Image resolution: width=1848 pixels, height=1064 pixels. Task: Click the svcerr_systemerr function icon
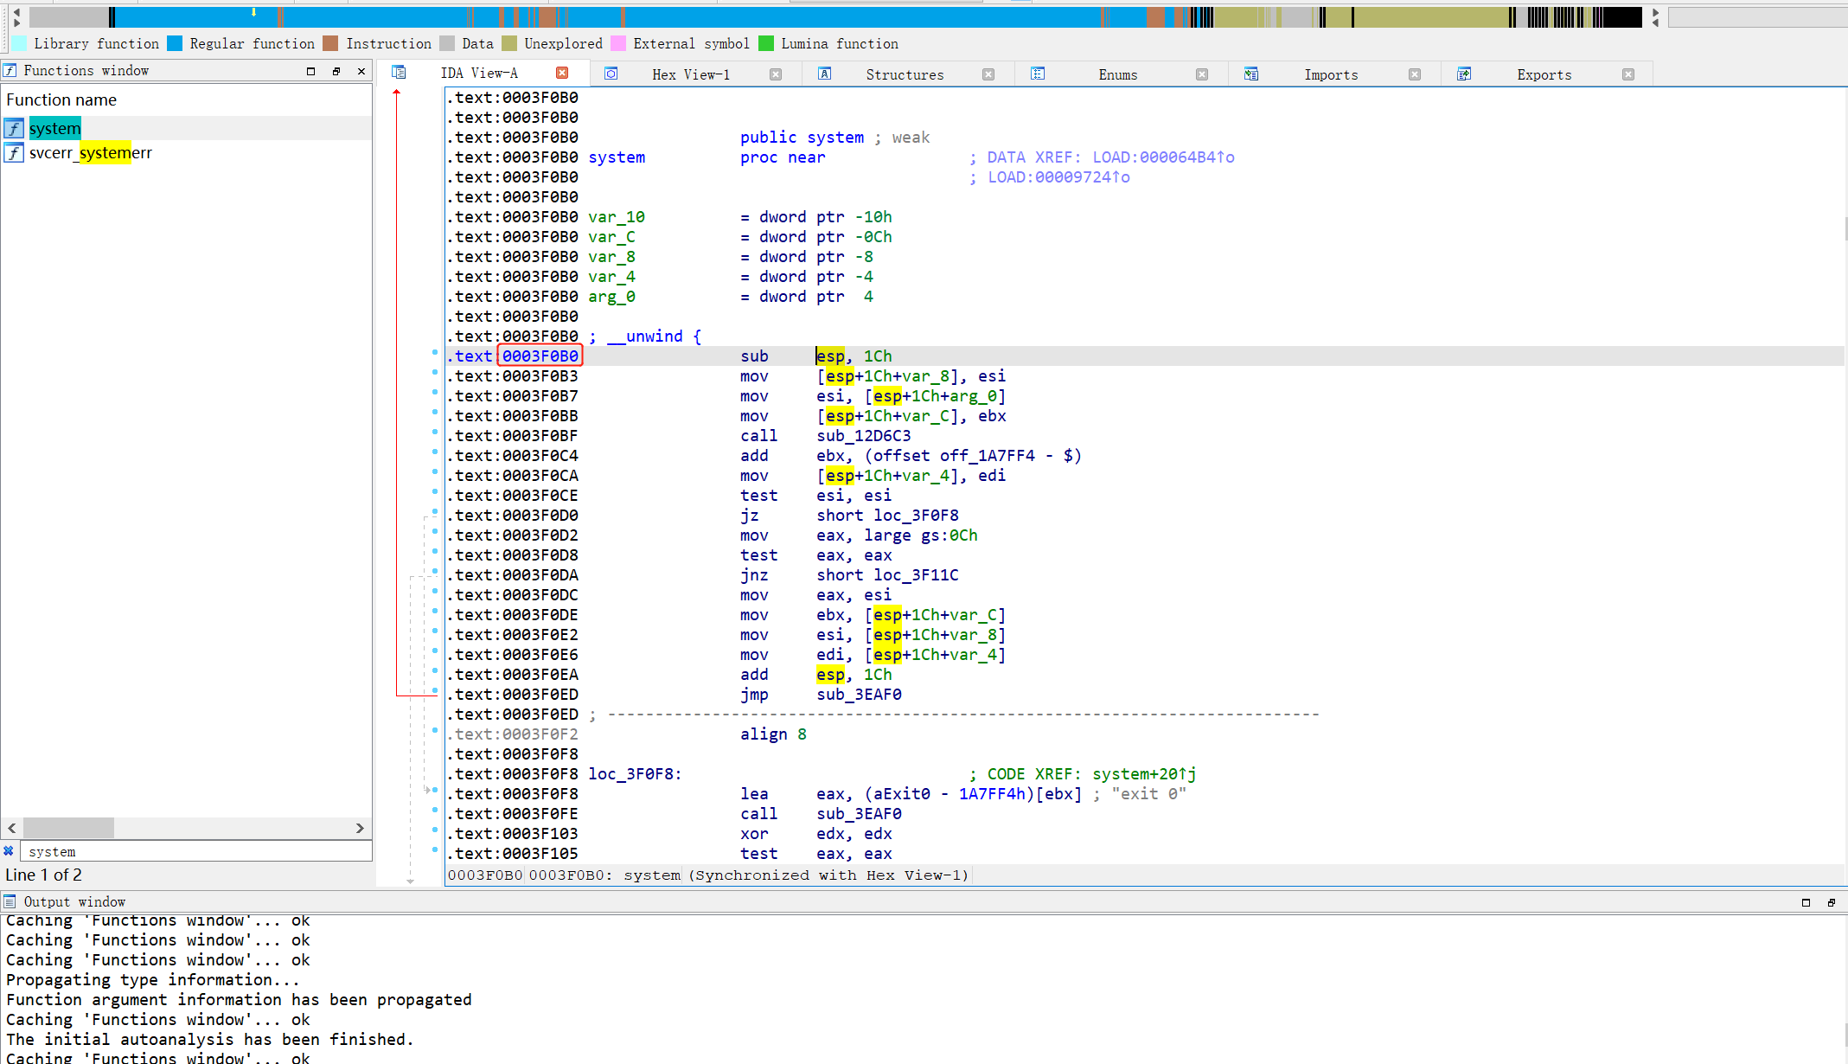14,153
